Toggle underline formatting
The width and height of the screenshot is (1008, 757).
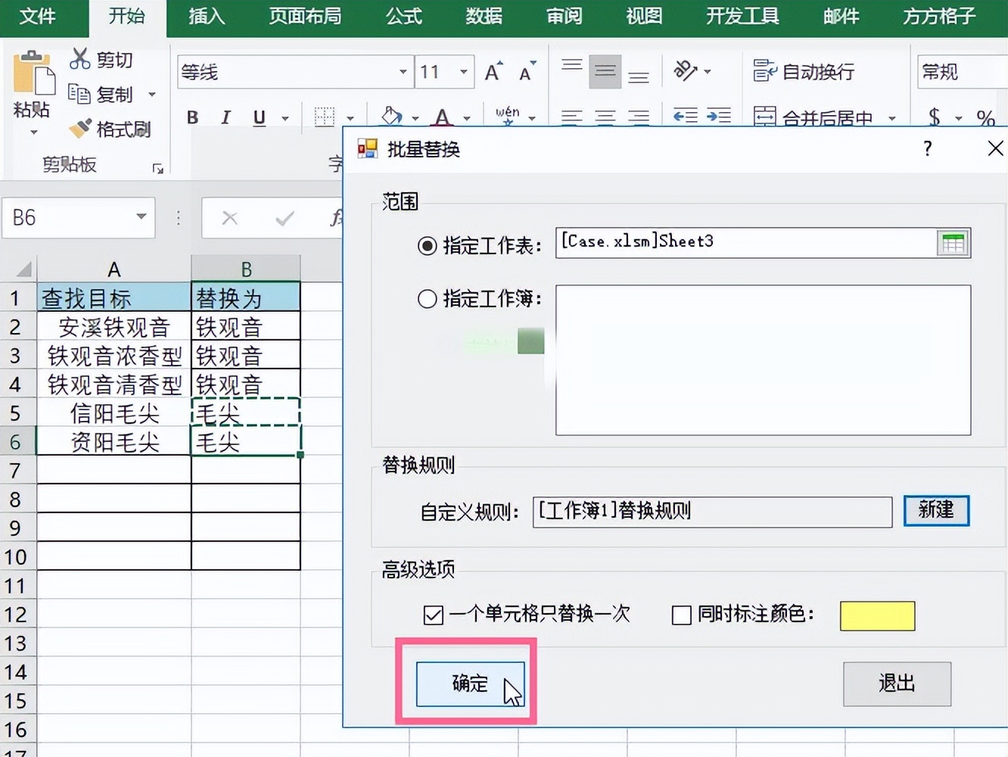pos(258,117)
